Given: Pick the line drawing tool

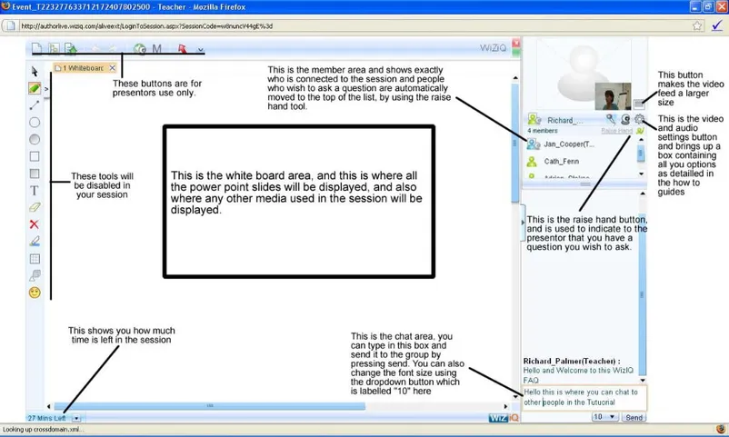Looking at the screenshot, I should click(35, 105).
